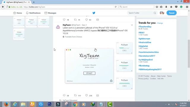Screen dimensions: 190x107
Task: Click the Twitter search magnifier icon
Action: point(155,13)
